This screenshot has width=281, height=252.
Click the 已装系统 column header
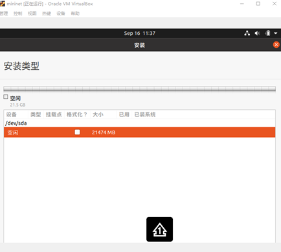tap(145, 114)
